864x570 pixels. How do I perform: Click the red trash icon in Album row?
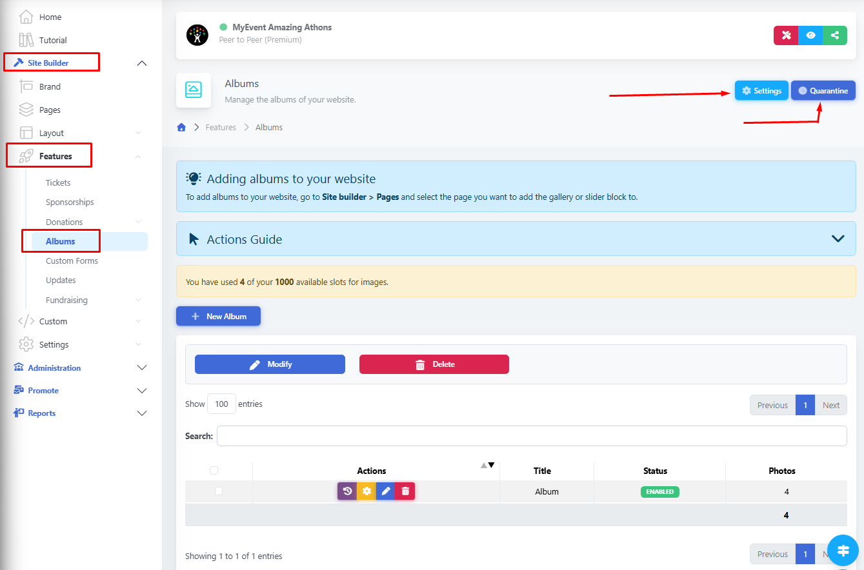click(x=405, y=491)
